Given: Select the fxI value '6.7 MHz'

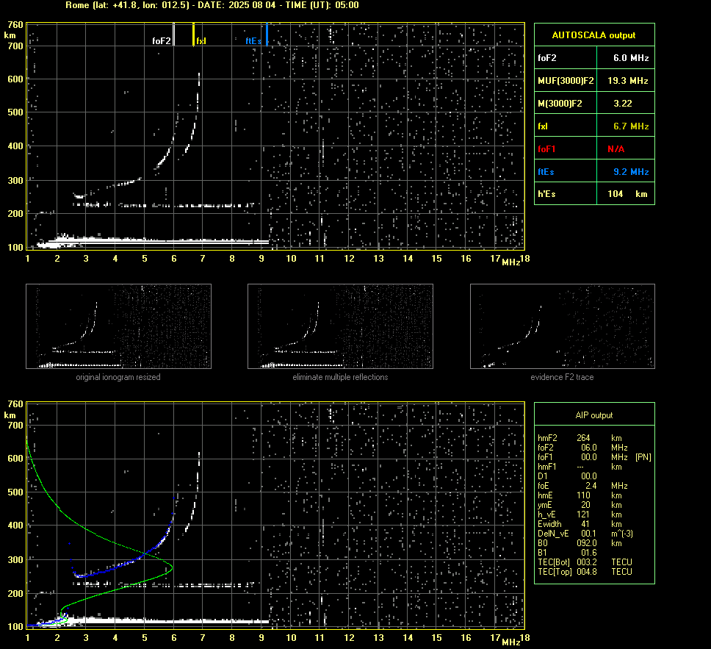Looking at the screenshot, I should 631,126.
